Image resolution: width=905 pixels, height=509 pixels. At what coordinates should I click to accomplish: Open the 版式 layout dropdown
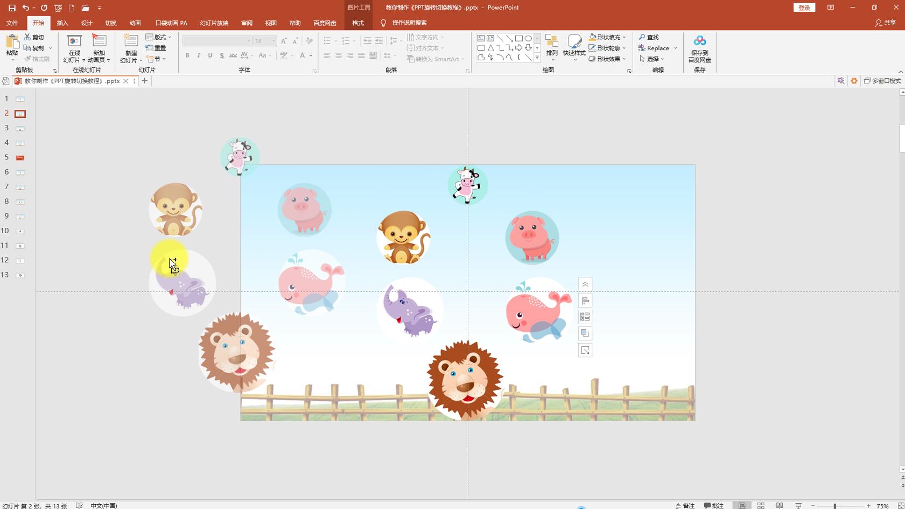pyautogui.click(x=159, y=37)
